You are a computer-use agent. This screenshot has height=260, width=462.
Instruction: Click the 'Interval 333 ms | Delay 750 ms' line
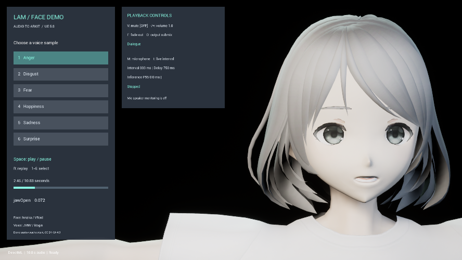[151, 68]
